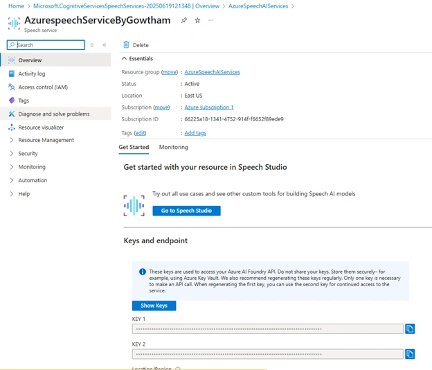Click the magnifier icon in the search box
Viewport: 432px width, 370px height.
point(12,44)
